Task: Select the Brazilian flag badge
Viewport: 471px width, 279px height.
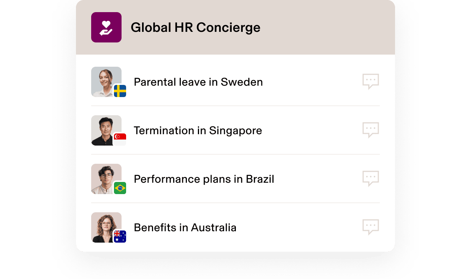Action: tap(120, 187)
